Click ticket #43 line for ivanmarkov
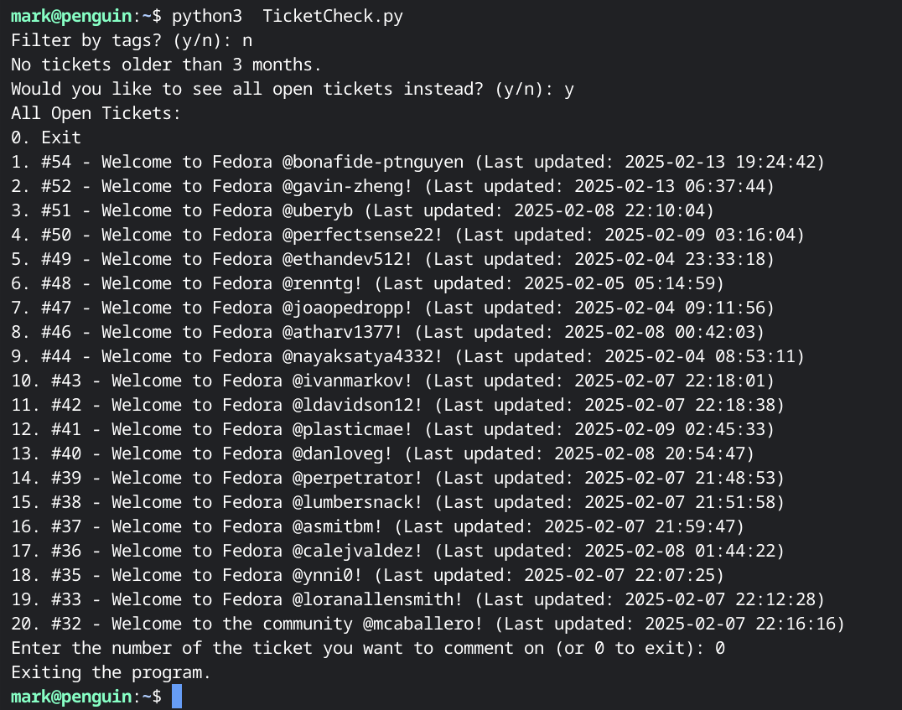Viewport: 902px width, 710px height. click(x=393, y=381)
